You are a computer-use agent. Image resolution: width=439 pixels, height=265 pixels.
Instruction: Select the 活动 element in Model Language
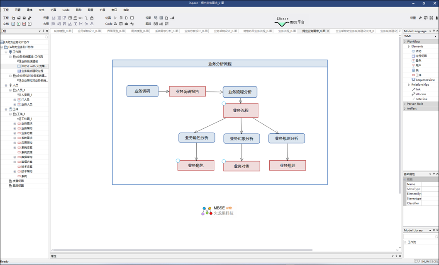(x=418, y=51)
